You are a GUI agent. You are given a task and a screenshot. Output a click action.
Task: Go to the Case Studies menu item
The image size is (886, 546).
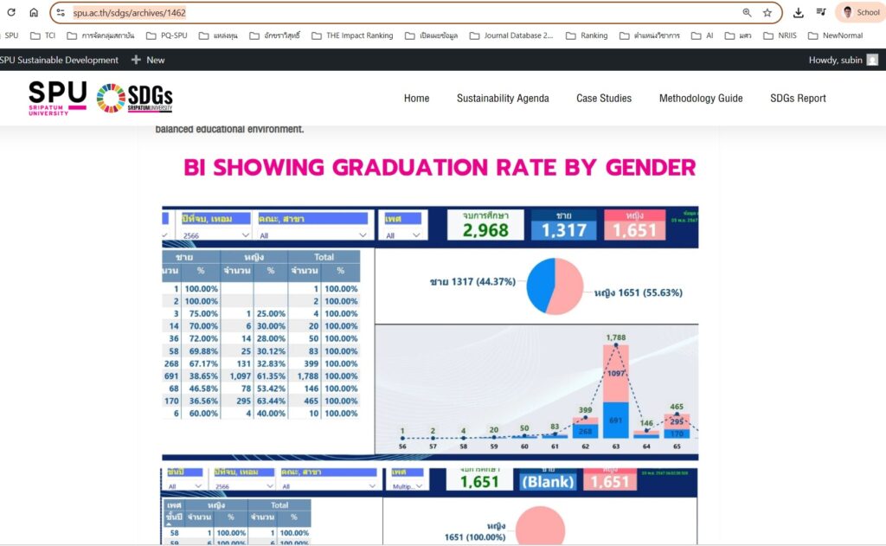tap(604, 99)
